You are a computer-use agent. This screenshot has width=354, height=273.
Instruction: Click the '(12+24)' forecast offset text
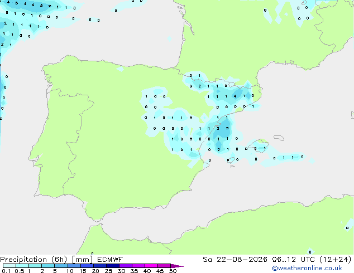(336, 260)
